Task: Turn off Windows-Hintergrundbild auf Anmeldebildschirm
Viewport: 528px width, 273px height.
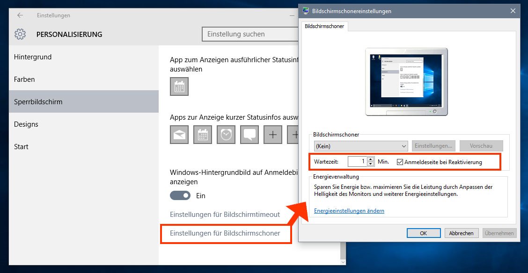Action: [180, 195]
